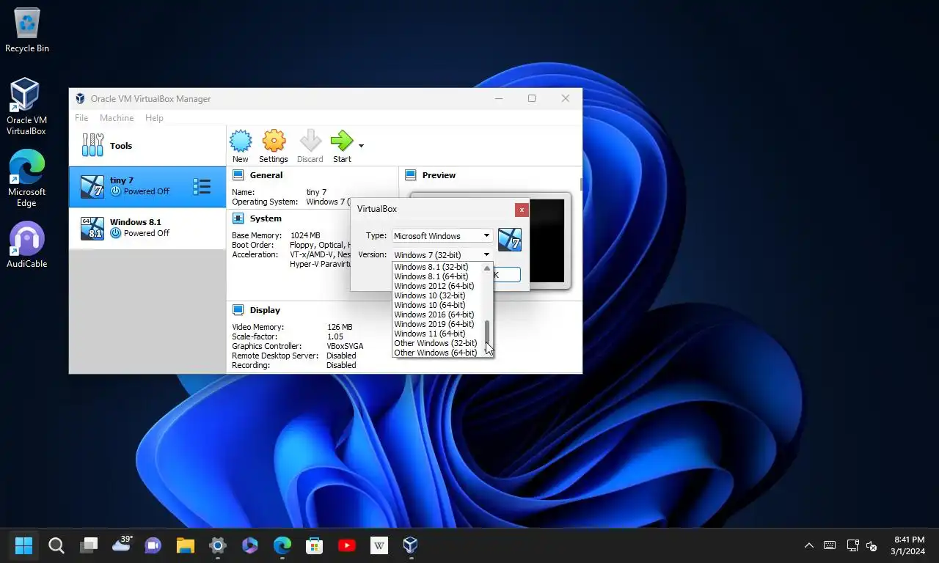
Task: Open the Start button's dropdown arrow
Action: 361,145
